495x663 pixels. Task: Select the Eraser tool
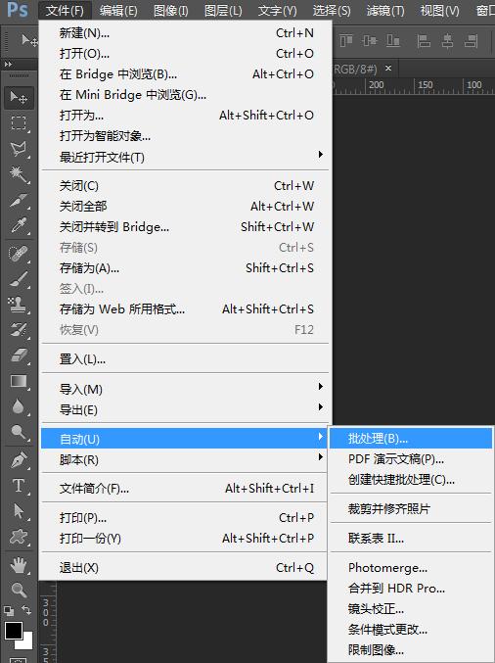tap(19, 355)
